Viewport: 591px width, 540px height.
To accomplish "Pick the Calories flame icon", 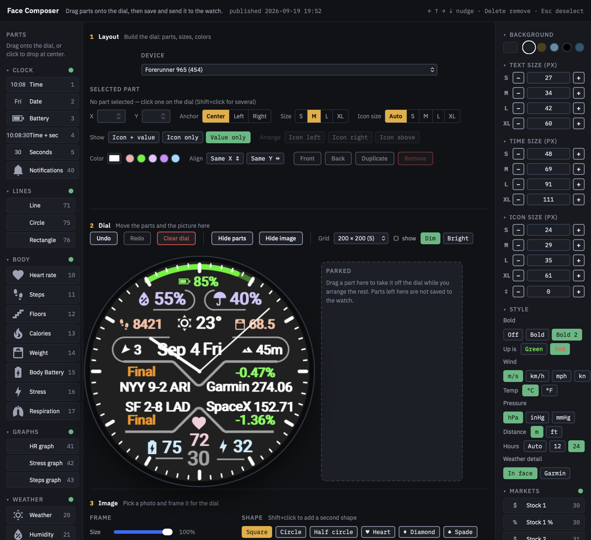I will click(18, 333).
